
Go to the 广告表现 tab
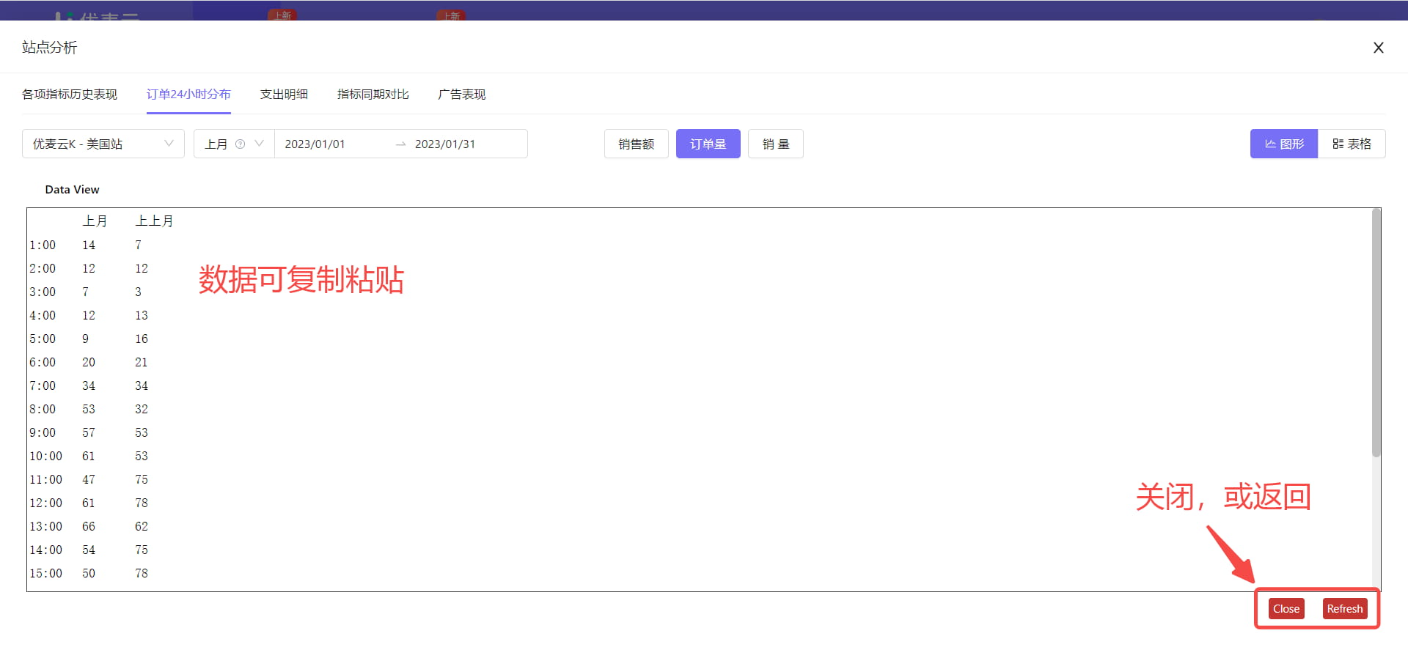click(462, 95)
